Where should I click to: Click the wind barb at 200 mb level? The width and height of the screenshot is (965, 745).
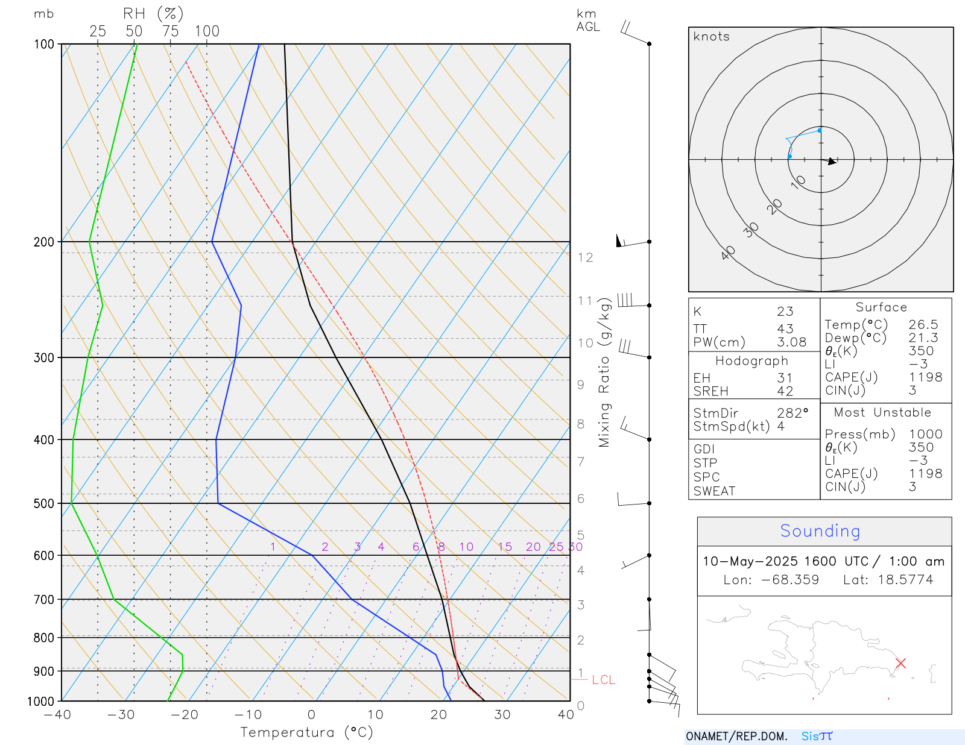(633, 242)
